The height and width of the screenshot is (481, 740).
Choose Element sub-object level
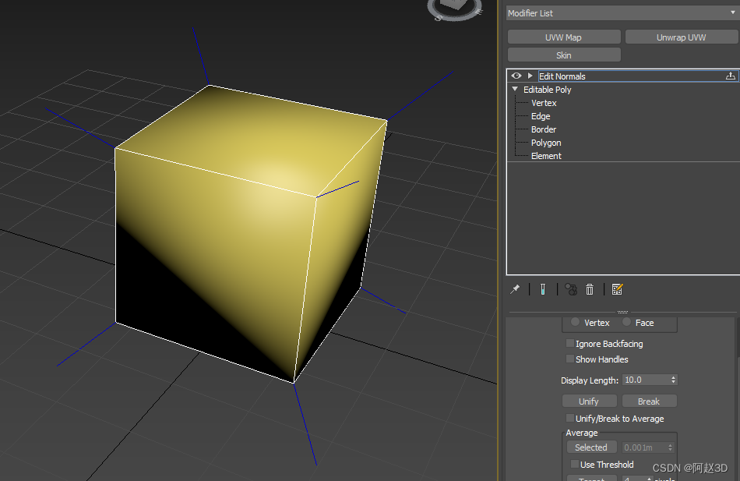point(546,156)
